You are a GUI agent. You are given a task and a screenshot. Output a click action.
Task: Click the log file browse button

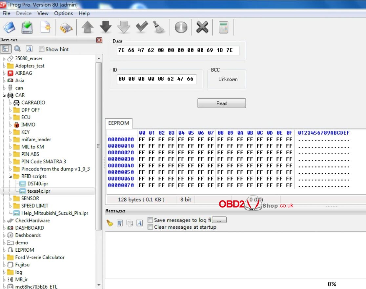click(x=219, y=220)
